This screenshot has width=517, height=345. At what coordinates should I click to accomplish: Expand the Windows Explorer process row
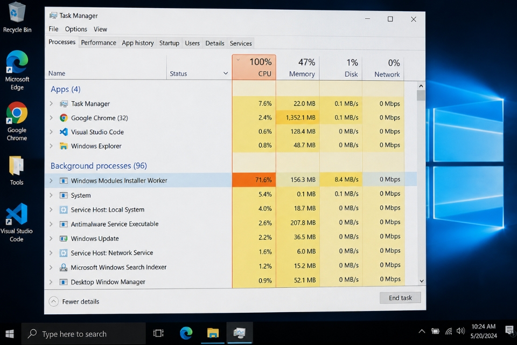point(51,146)
